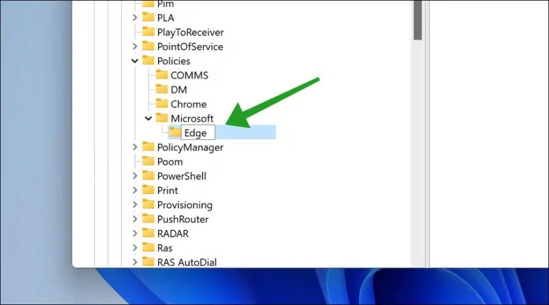Click the Chrome folder icon
Screen dimensions: 549x305
coord(162,103)
